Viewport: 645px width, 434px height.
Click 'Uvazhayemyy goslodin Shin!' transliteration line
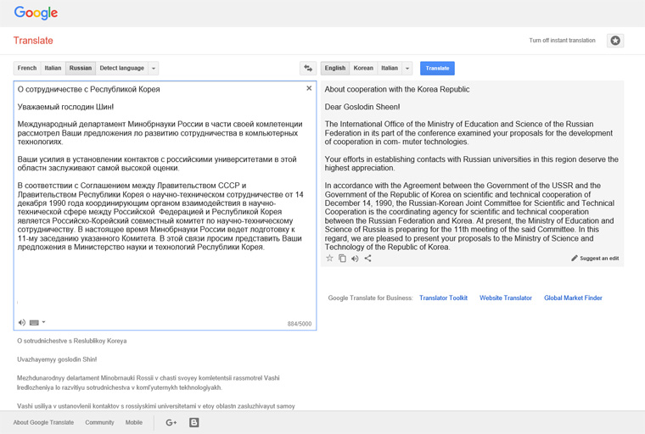(x=57, y=359)
